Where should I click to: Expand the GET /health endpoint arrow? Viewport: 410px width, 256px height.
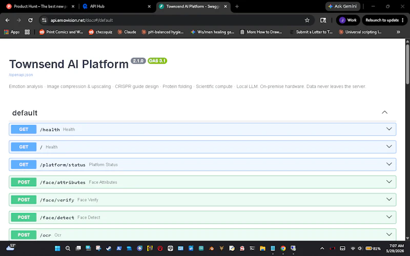[x=389, y=129]
